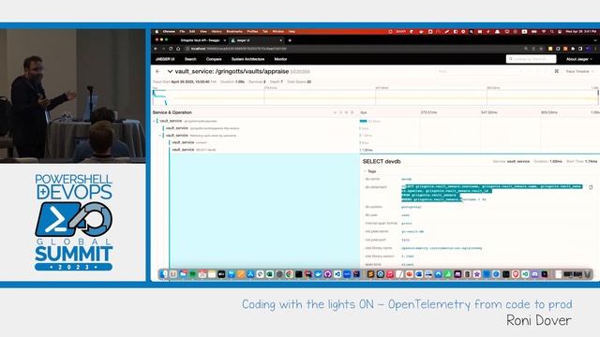The width and height of the screenshot is (600, 337).
Task: Click the Chrome home icon
Action: pyautogui.click(x=178, y=49)
